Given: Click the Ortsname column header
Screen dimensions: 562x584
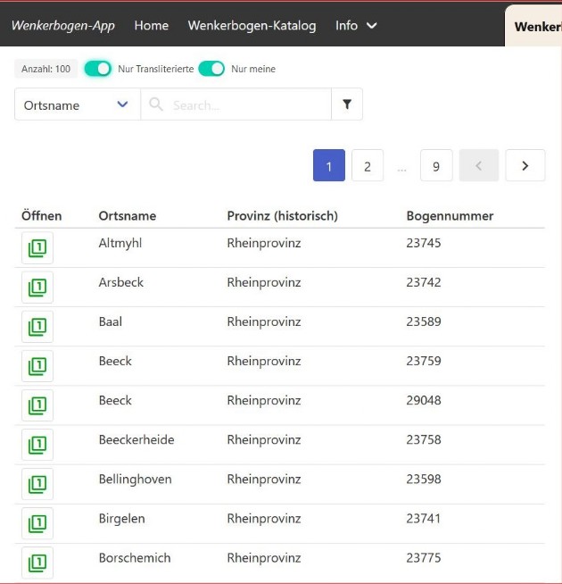Looking at the screenshot, I should click(128, 215).
